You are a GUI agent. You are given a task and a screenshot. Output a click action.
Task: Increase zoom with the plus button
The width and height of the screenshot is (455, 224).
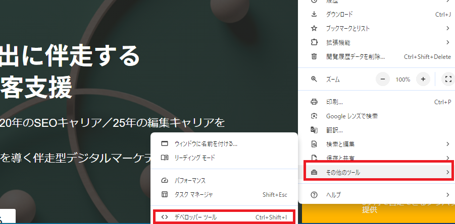(x=423, y=79)
